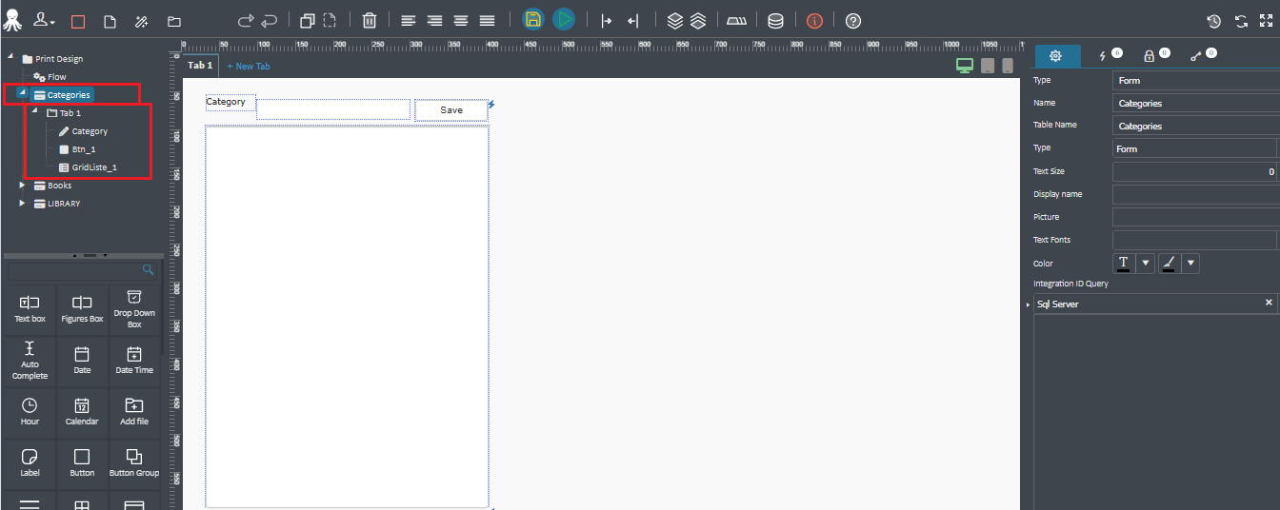Viewport: 1280px width, 510px height.
Task: Click the Save button on canvas
Action: point(451,109)
